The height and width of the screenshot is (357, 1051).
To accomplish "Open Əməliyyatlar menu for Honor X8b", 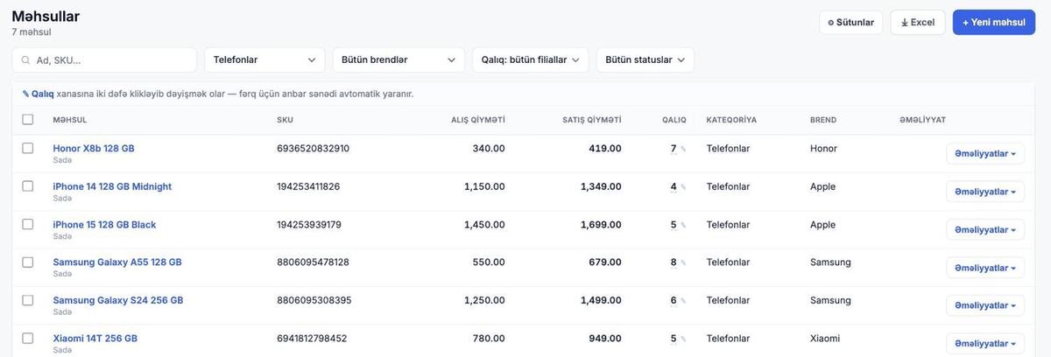I will click(985, 154).
